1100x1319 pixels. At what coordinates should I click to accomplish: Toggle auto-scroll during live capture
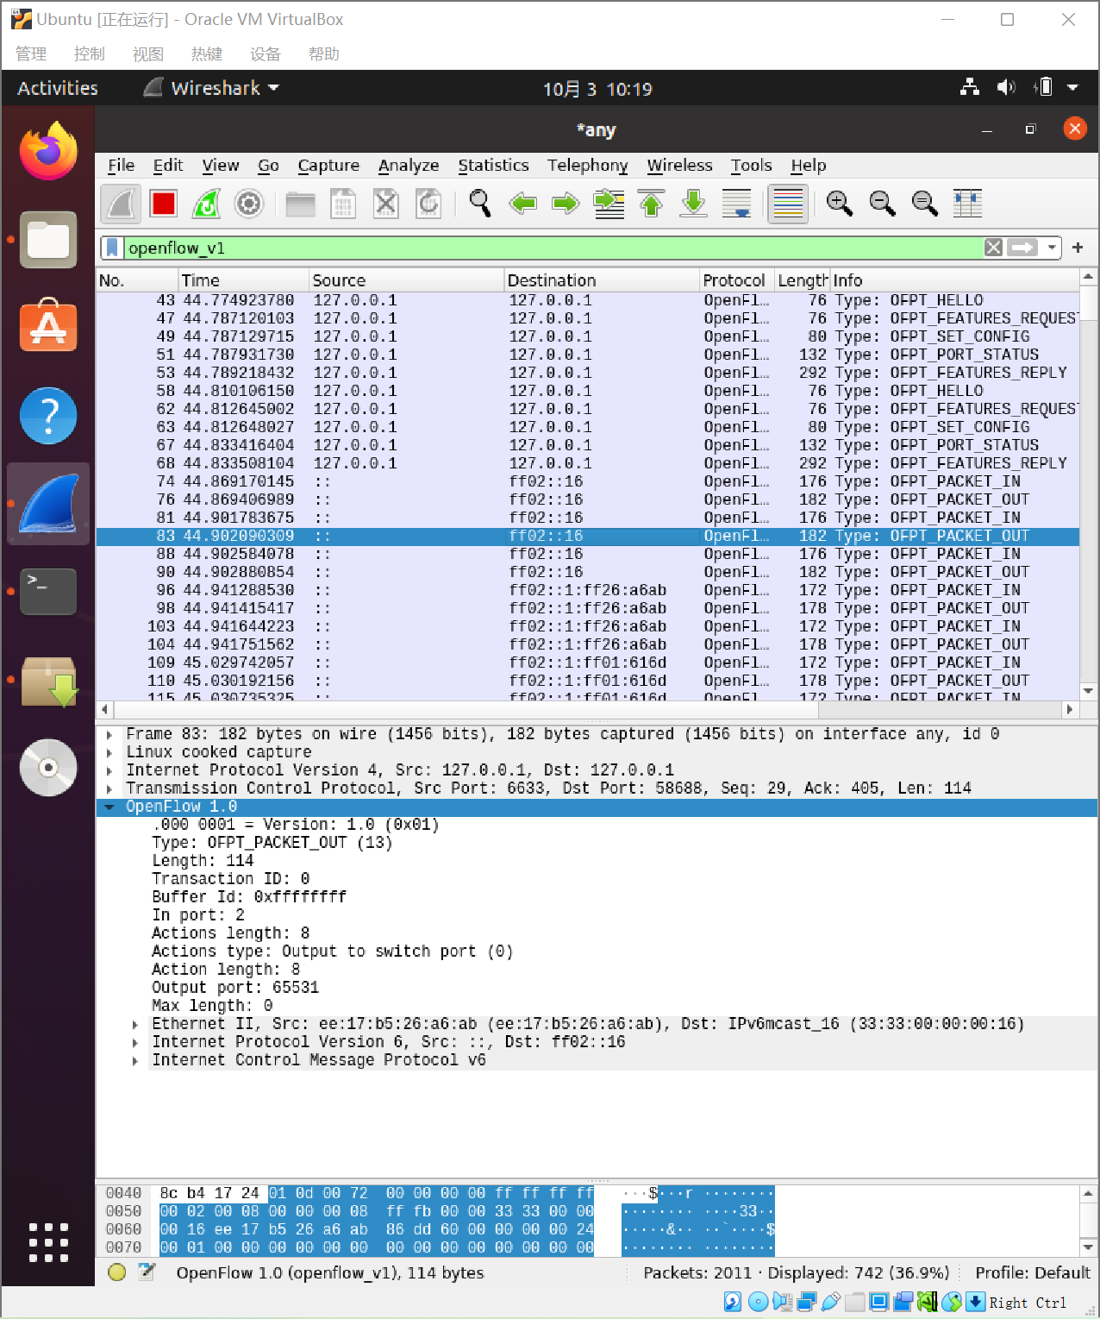click(x=736, y=204)
